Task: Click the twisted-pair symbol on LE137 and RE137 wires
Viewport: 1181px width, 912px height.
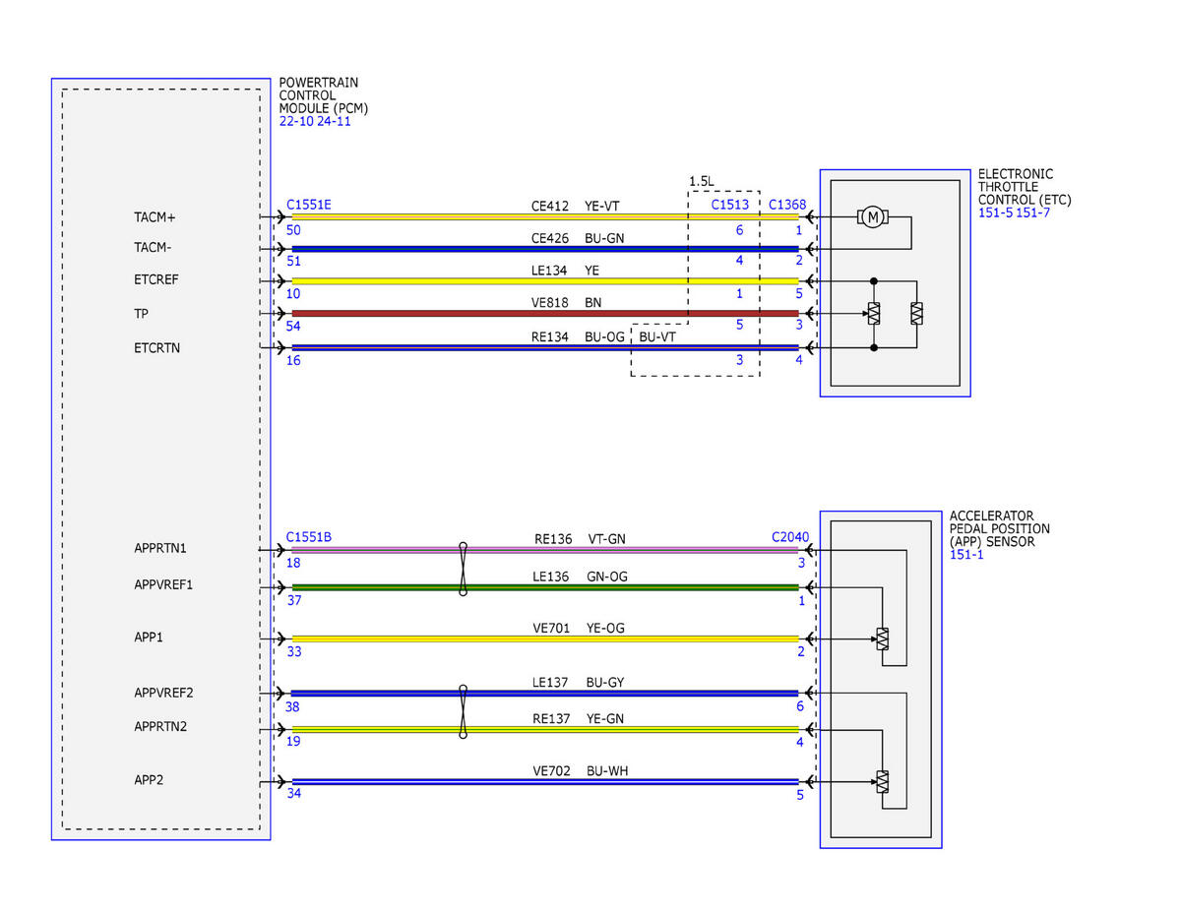Action: [463, 711]
